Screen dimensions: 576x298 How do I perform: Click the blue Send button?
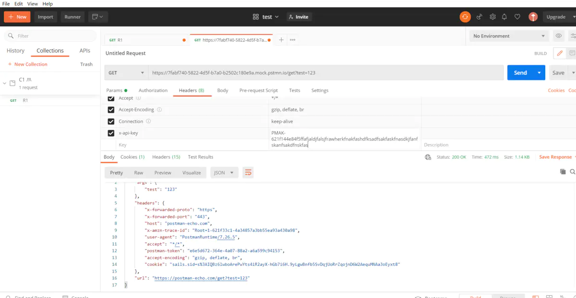520,73
